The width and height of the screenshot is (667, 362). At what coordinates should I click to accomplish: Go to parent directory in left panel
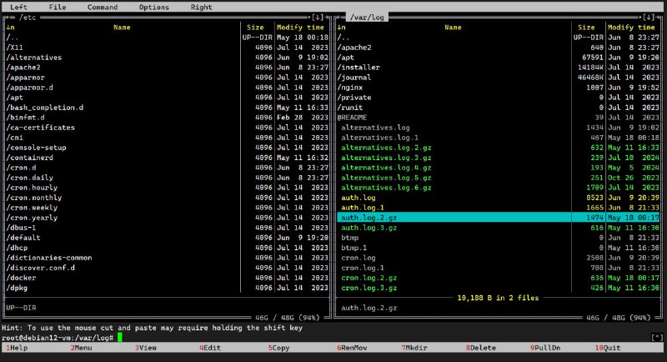coord(123,38)
